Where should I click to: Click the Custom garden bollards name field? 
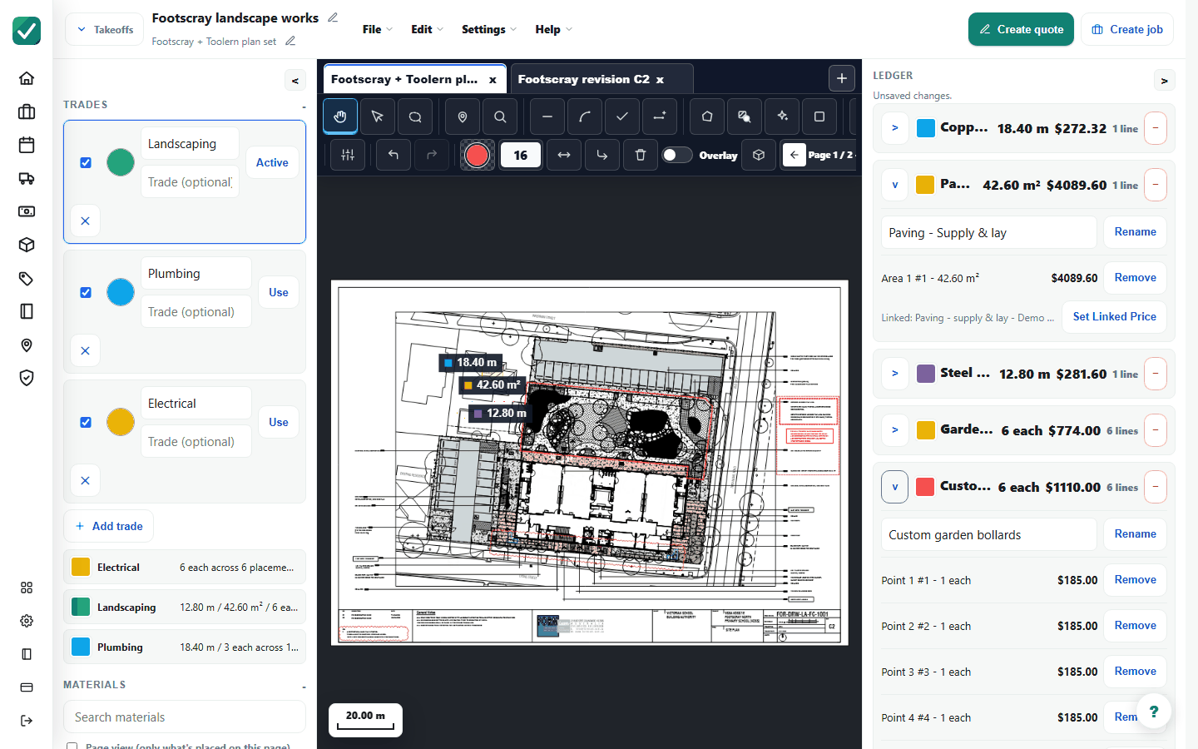pyautogui.click(x=989, y=534)
